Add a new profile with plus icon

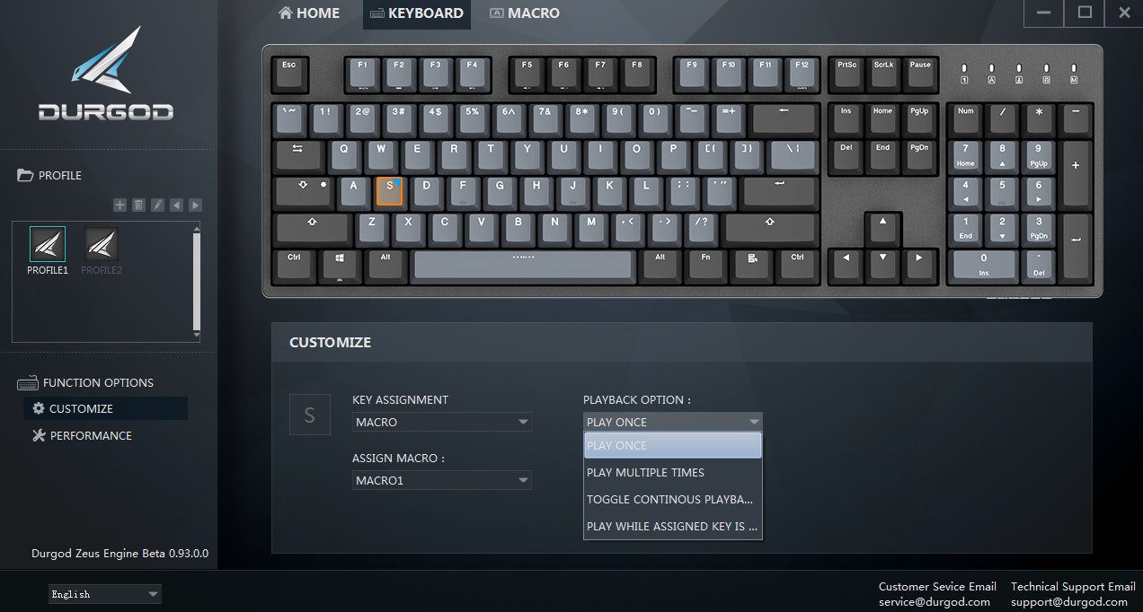click(120, 205)
